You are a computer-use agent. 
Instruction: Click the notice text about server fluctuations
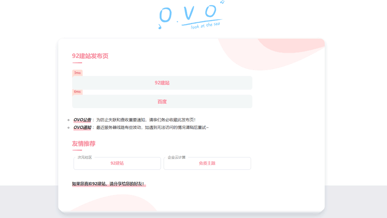click(x=152, y=128)
